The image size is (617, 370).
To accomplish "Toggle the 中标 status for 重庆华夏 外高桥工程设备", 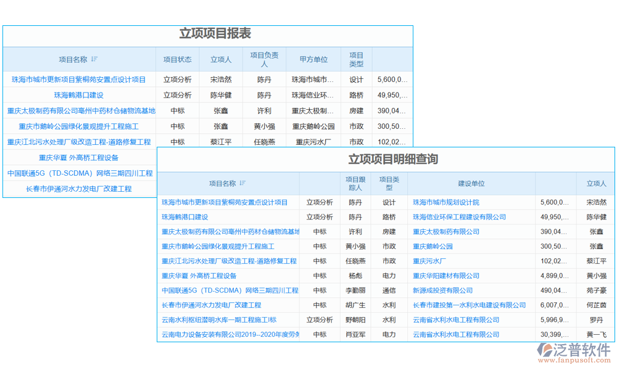I will point(318,276).
